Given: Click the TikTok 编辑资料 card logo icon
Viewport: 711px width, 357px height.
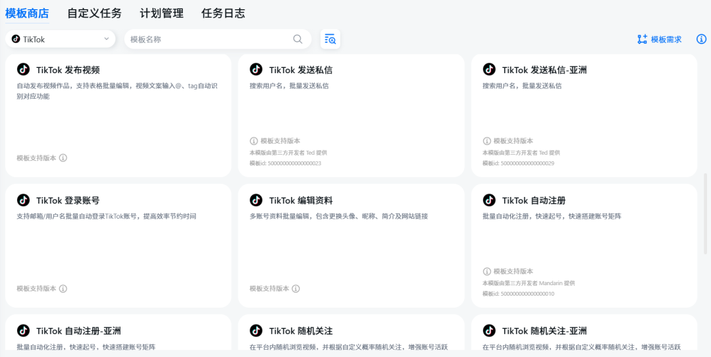Looking at the screenshot, I should click(256, 200).
